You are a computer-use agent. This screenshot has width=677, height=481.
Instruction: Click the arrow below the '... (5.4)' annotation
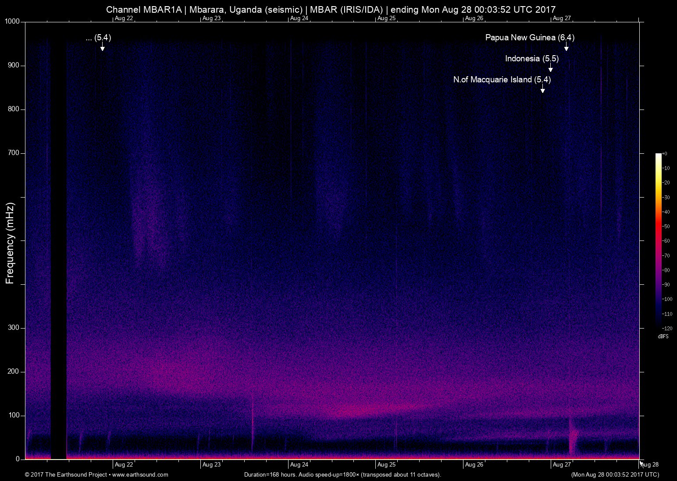pyautogui.click(x=102, y=46)
